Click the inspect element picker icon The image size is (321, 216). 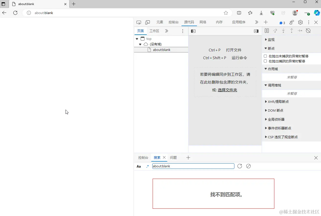139,22
